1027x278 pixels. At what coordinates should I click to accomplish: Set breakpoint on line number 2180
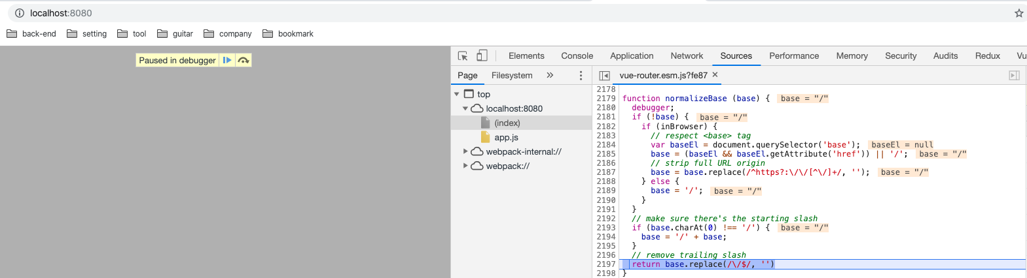pos(605,108)
